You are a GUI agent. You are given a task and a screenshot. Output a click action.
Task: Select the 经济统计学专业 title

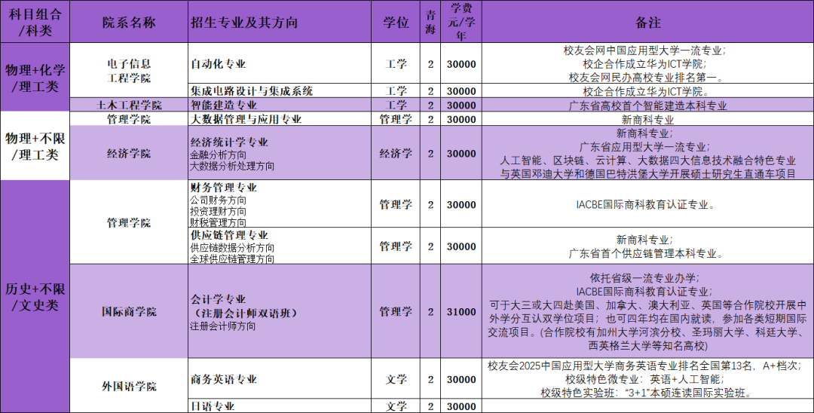point(229,142)
